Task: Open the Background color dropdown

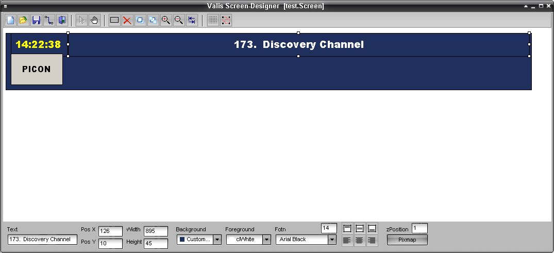Action: click(x=217, y=240)
